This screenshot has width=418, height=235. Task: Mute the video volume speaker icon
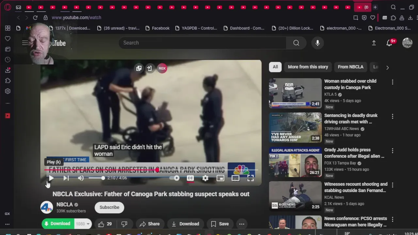point(81,178)
